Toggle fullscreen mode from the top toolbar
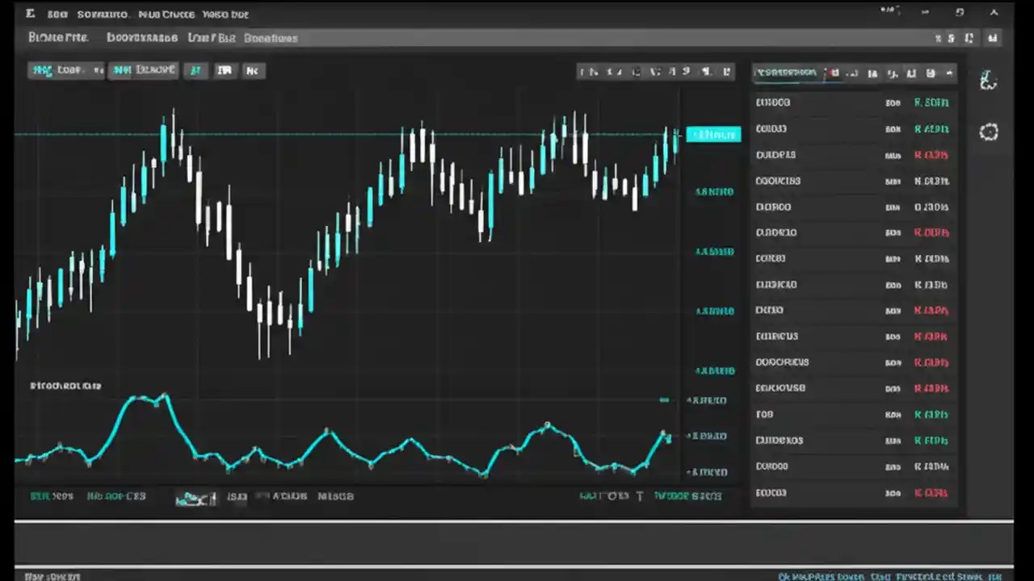Viewport: 1034px width, 581px height. coord(726,72)
